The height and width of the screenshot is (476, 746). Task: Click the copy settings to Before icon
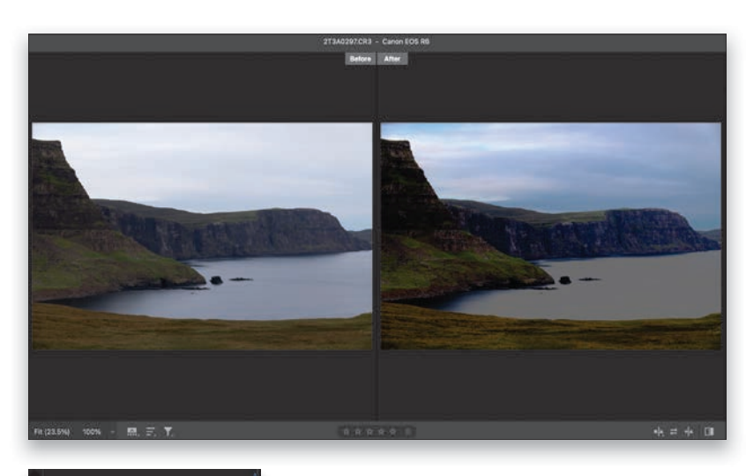point(689,432)
